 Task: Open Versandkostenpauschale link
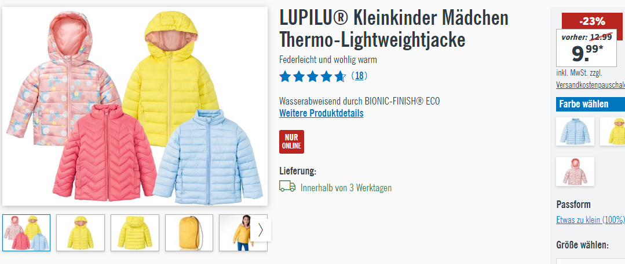(590, 85)
